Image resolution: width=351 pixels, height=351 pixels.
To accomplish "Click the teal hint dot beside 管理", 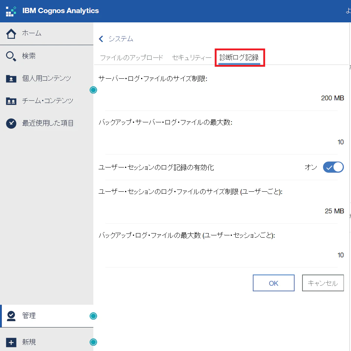I will pos(93,316).
